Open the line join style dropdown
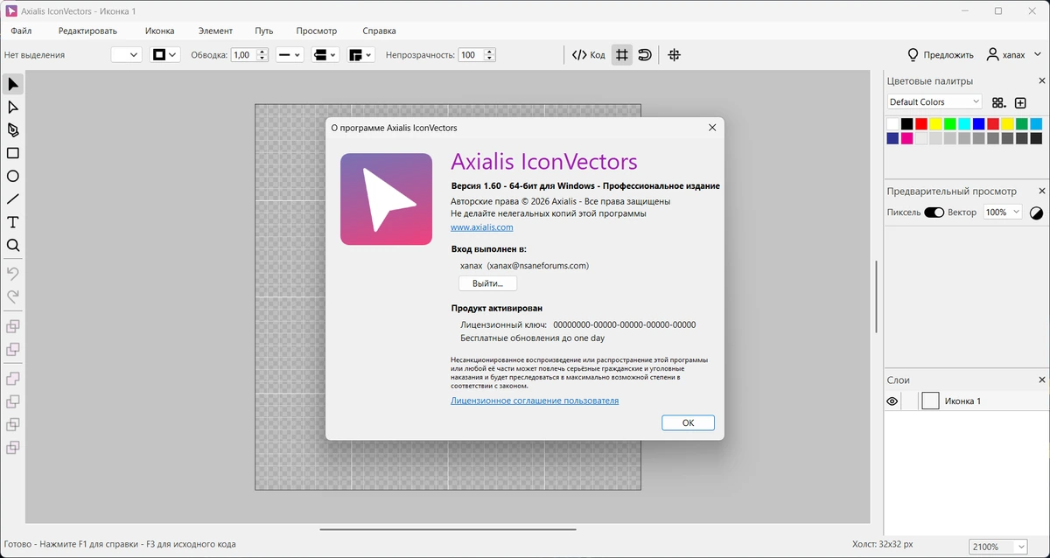 pyautogui.click(x=360, y=54)
